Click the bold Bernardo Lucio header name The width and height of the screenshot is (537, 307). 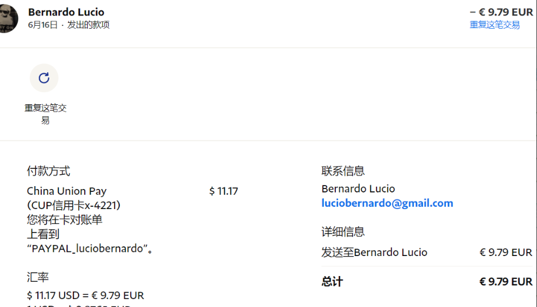(66, 12)
